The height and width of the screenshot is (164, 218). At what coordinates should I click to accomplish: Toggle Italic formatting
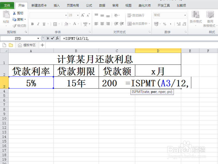click(x=38, y=24)
